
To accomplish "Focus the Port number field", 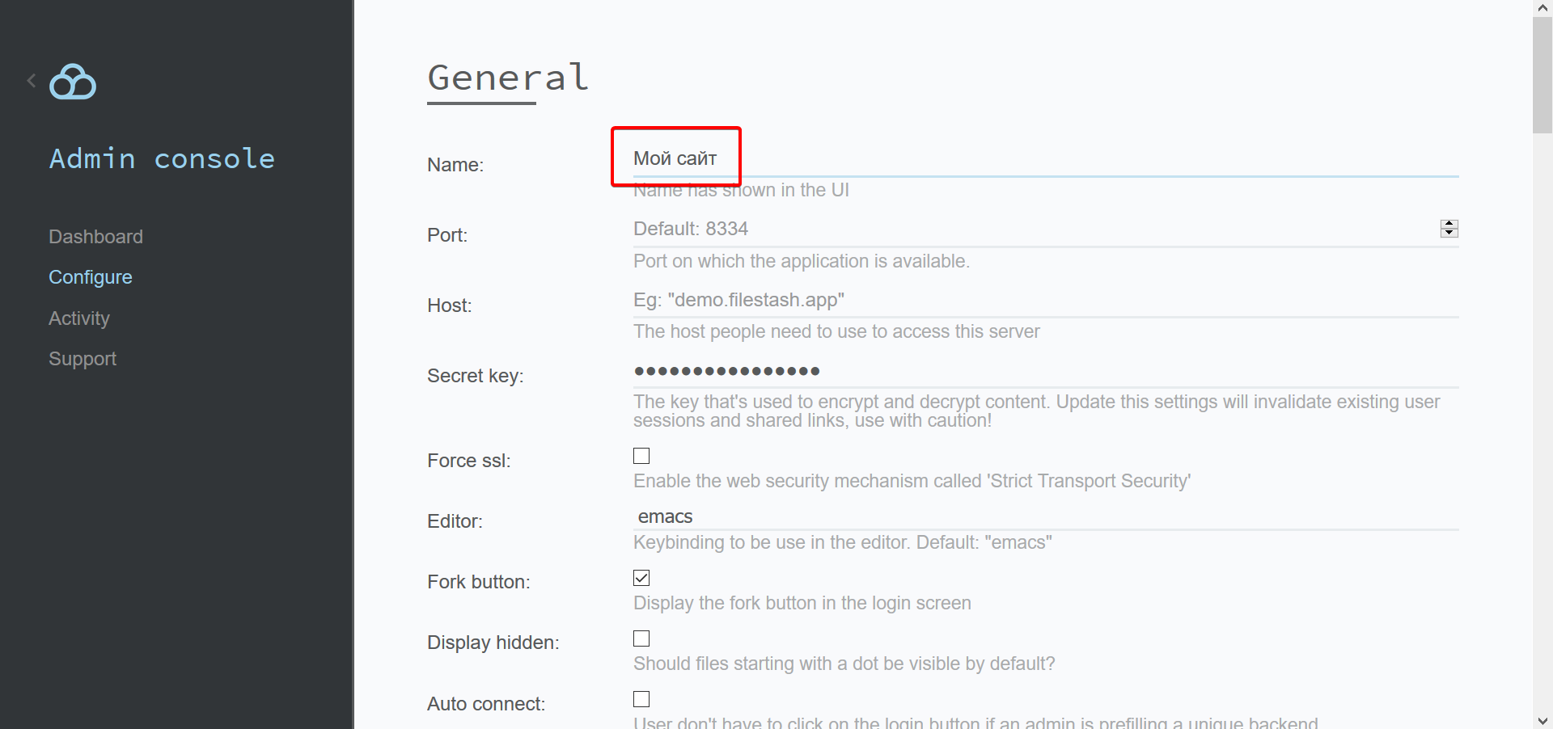I will click(x=1027, y=230).
